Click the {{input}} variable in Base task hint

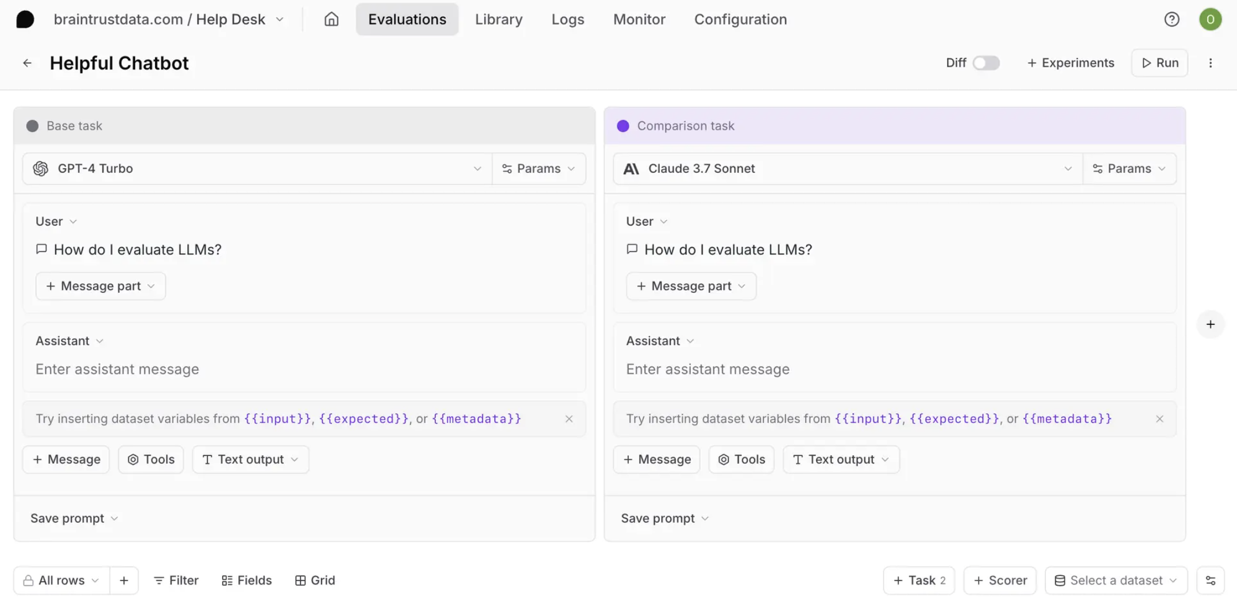click(277, 419)
